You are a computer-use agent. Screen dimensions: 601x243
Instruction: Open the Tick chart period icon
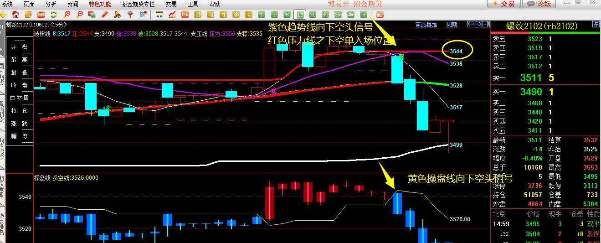[x=185, y=15]
